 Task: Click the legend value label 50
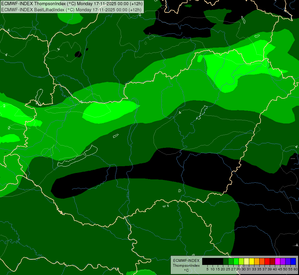click(x=285, y=269)
